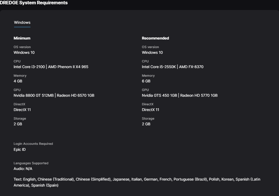Image resolution: width=279 pixels, height=196 pixels.
Task: Click the Epic ID login account text
Action: point(20,149)
